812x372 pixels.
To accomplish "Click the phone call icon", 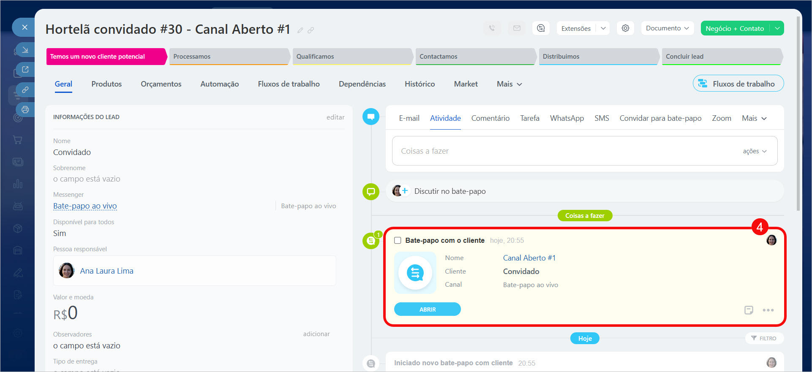I will tap(492, 28).
